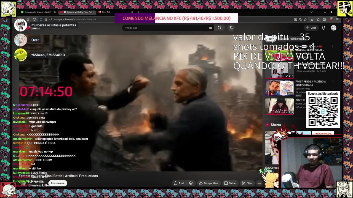The width and height of the screenshot is (353, 198).
Task: Close the Epstein vs Diddy tab
Action: [93, 12]
